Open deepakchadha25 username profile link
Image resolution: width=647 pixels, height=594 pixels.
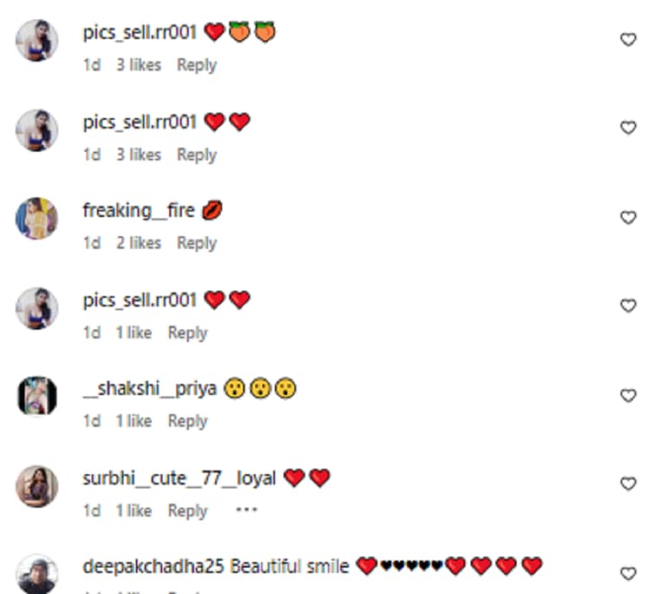pyautogui.click(x=153, y=566)
